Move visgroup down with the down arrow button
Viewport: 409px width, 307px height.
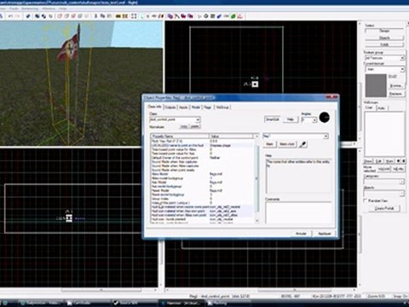pyautogui.click(x=404, y=161)
